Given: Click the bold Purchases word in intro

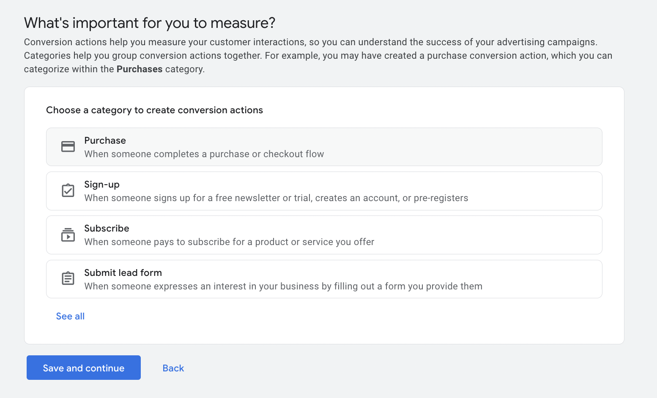Looking at the screenshot, I should coord(139,69).
